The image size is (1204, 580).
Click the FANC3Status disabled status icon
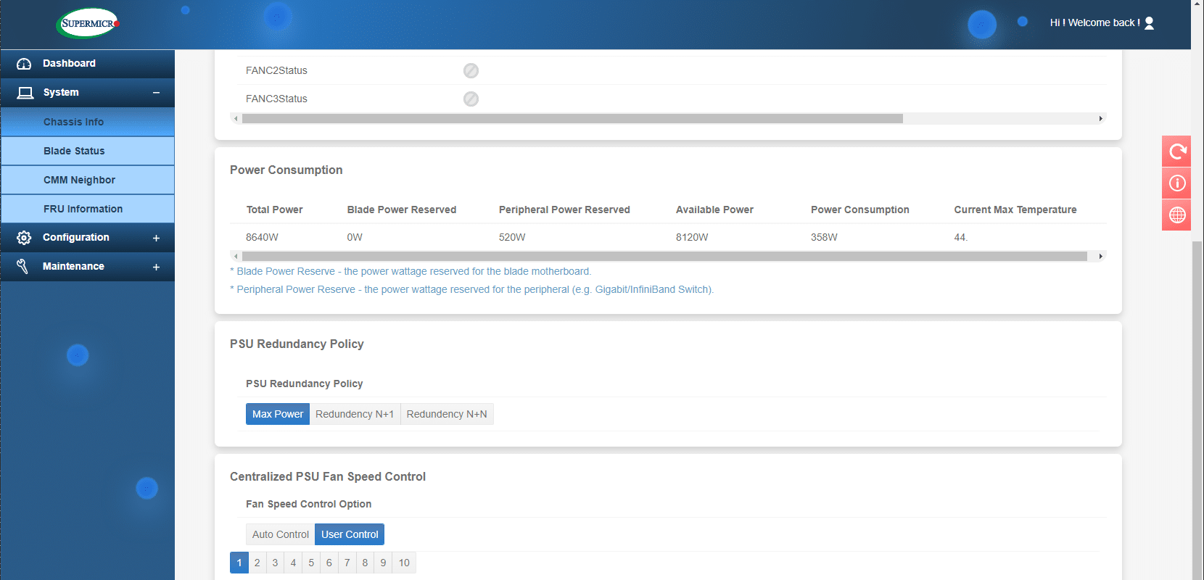(471, 99)
